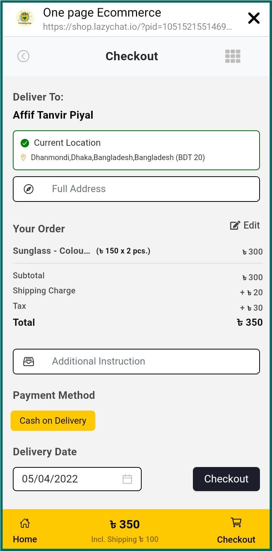
Task: Edit the order using Edit link
Action: pos(245,225)
